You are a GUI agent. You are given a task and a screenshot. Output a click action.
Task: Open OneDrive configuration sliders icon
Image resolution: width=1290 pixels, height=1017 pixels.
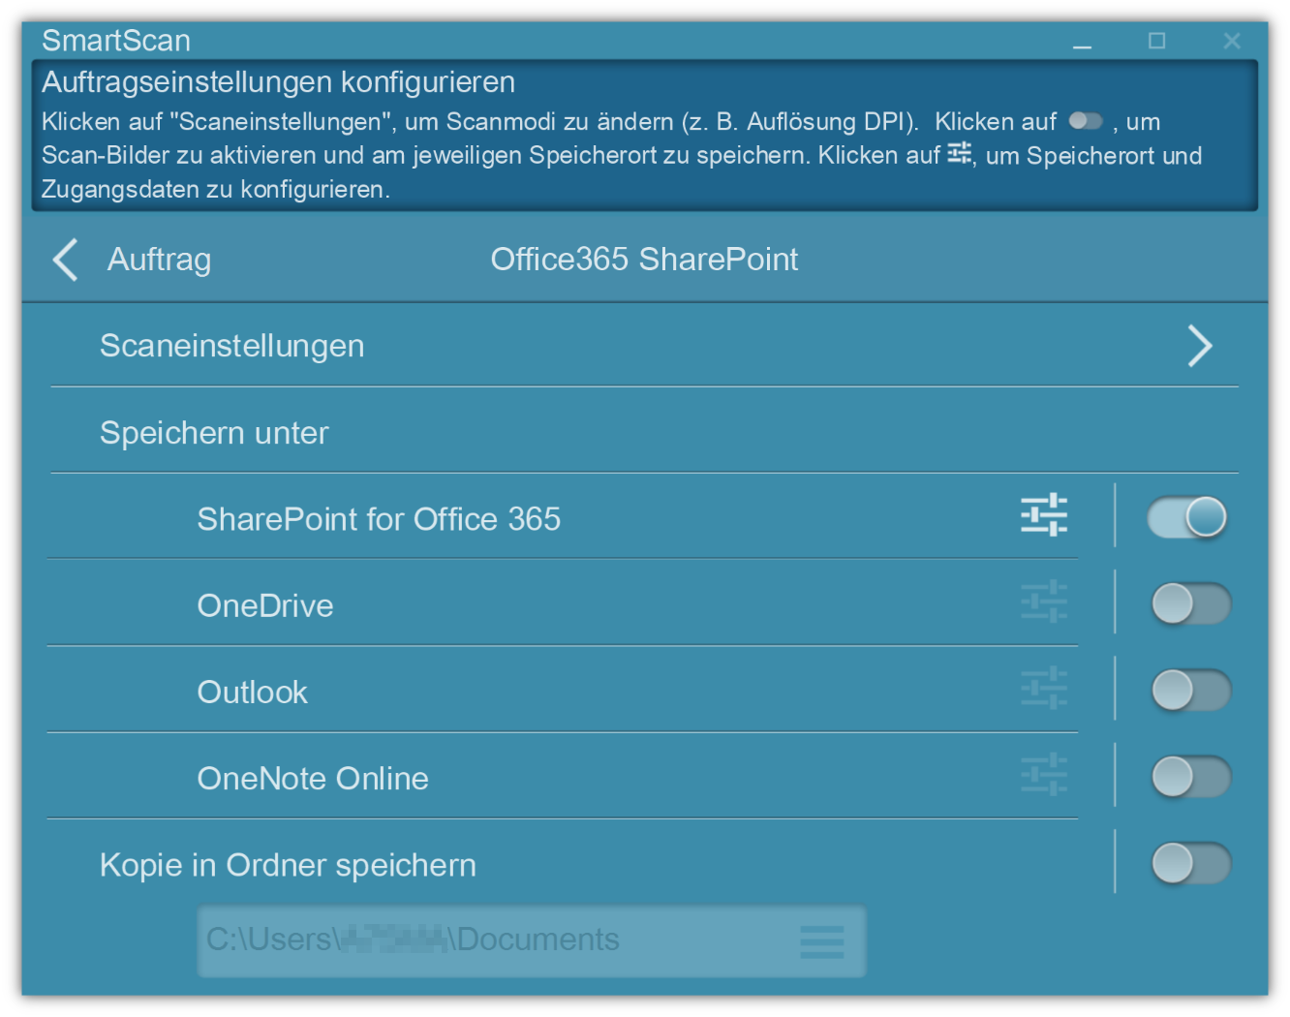click(x=1044, y=601)
